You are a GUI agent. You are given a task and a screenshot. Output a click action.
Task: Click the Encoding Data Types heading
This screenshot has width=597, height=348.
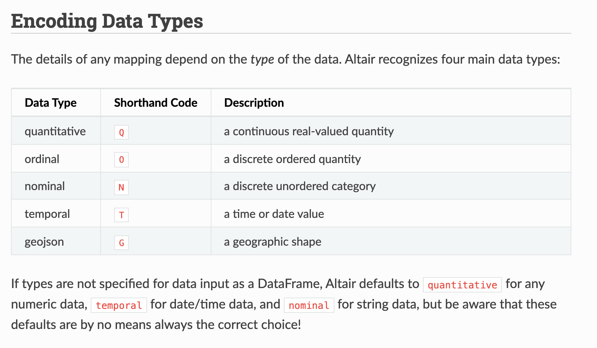point(107,21)
